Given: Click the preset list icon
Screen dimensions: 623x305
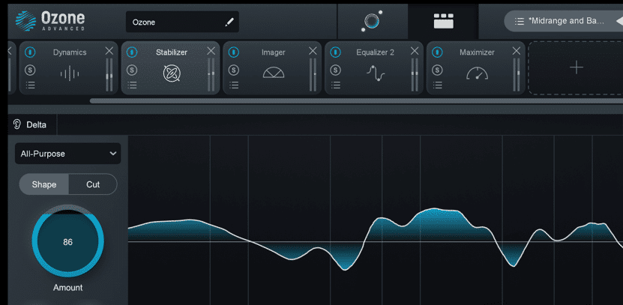Looking at the screenshot, I should (x=519, y=21).
